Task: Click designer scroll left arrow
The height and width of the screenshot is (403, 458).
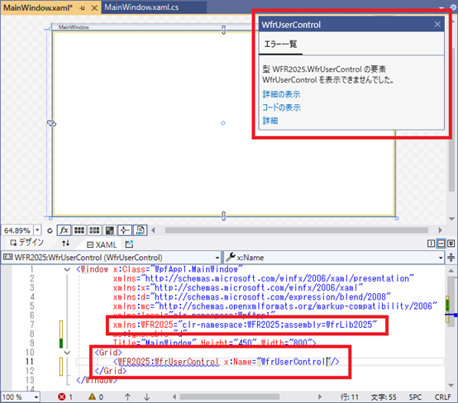Action: (x=153, y=230)
